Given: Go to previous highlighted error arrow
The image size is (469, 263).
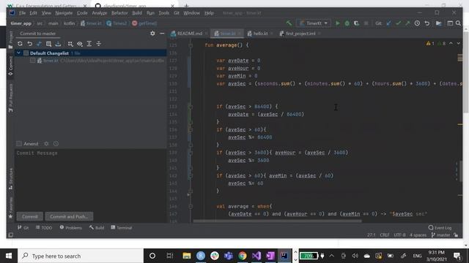Looking at the screenshot, I should pos(451,44).
